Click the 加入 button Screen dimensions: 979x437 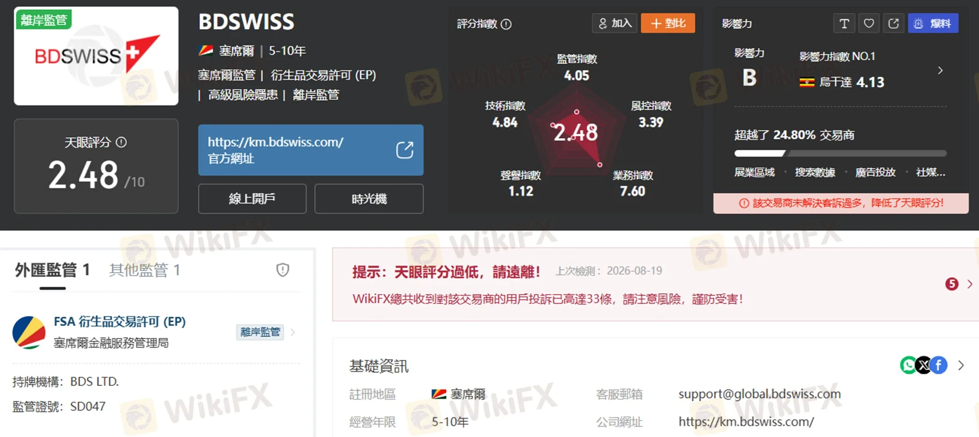pyautogui.click(x=615, y=23)
